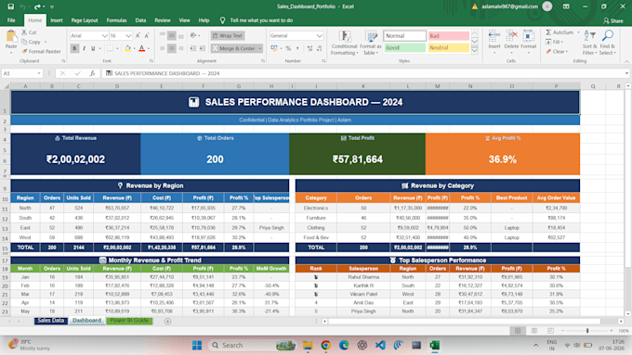Switch to Page Layout view icon
This screenshot has height=355, width=632.
[x=534, y=331]
